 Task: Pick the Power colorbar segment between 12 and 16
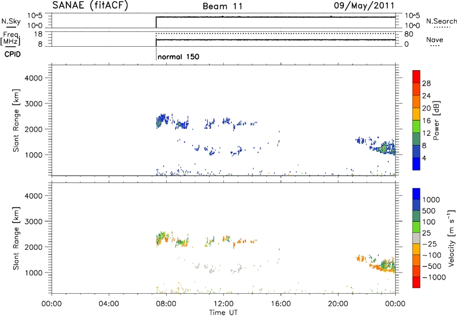point(416,127)
